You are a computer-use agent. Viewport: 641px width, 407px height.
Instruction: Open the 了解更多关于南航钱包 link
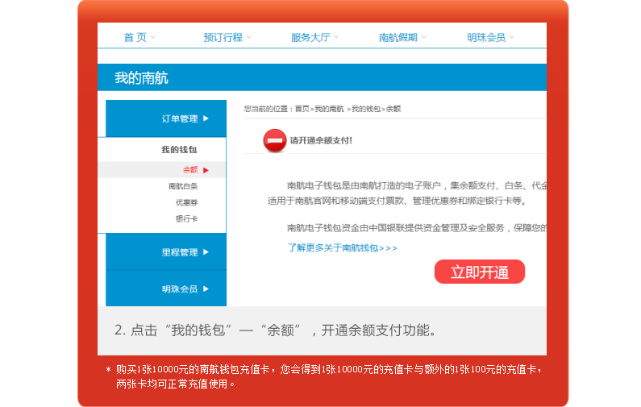coord(342,247)
